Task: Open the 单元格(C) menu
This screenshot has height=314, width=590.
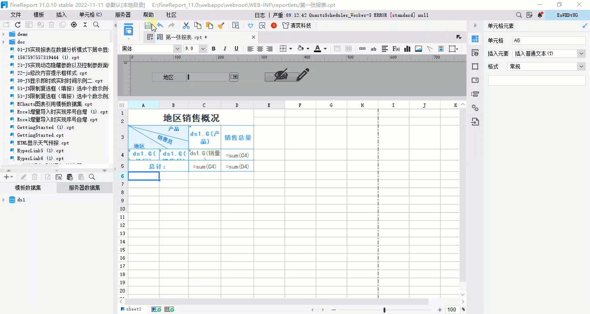Action: pyautogui.click(x=91, y=15)
